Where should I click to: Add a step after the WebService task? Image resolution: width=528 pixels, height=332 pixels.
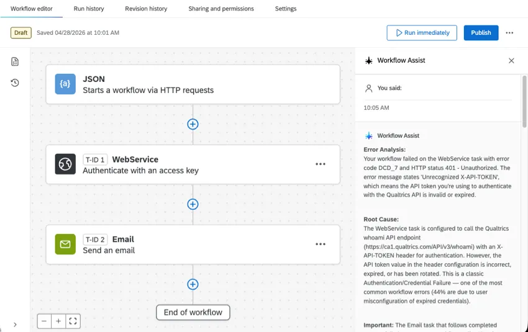point(193,204)
